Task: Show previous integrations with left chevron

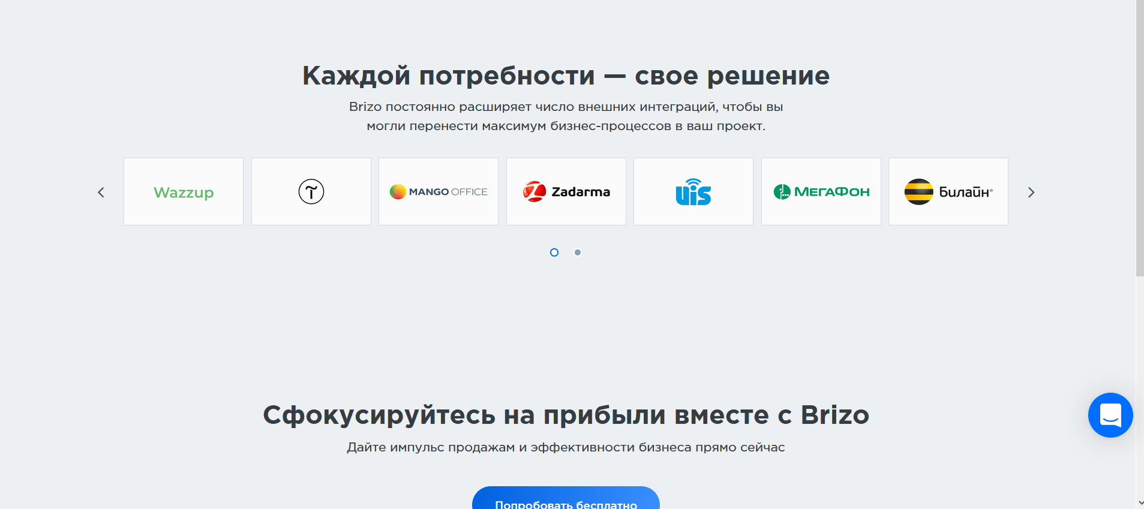Action: [x=101, y=192]
